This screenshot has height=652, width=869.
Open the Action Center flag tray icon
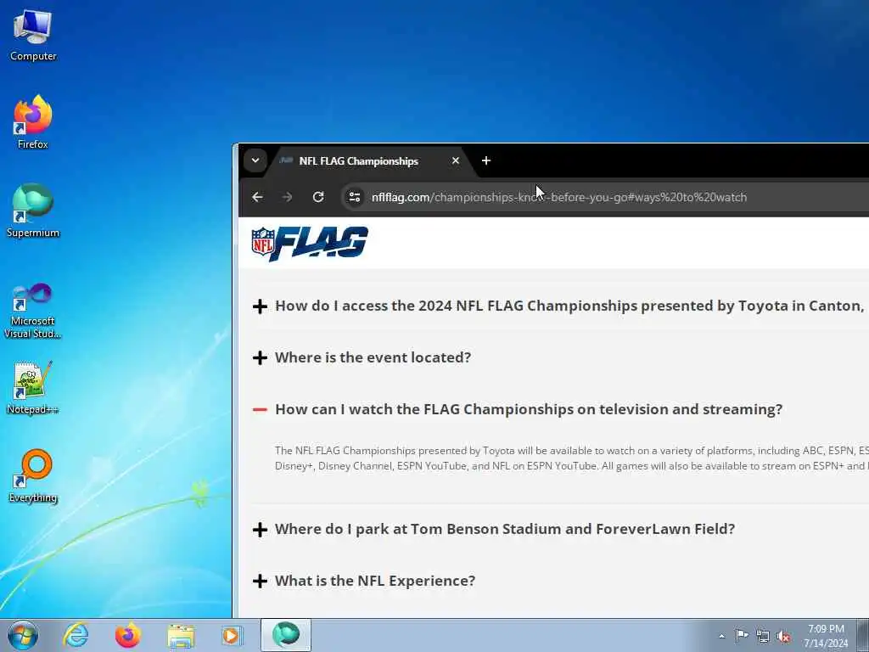pos(742,635)
